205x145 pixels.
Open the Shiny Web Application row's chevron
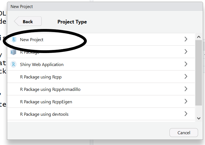click(186, 64)
